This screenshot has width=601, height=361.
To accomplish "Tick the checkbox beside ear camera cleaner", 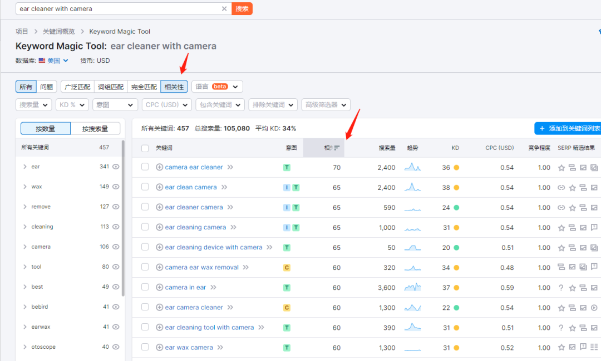I will point(145,307).
